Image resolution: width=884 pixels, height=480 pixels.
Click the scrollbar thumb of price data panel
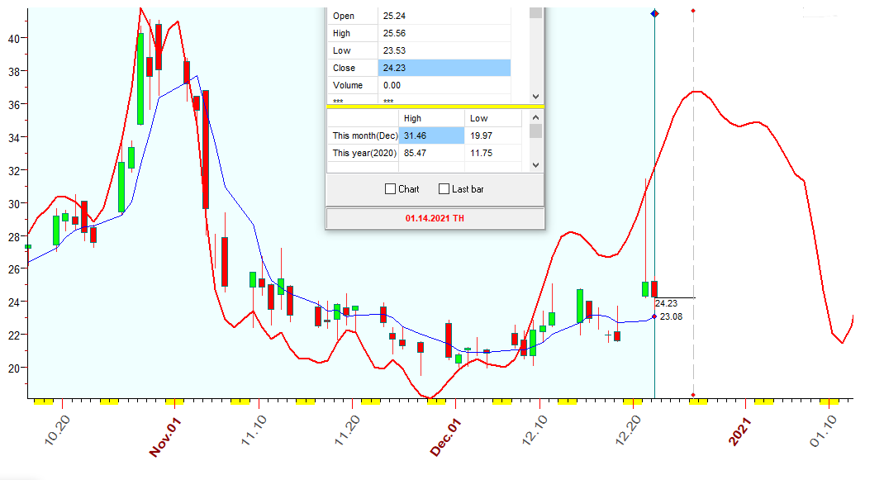pos(535,13)
